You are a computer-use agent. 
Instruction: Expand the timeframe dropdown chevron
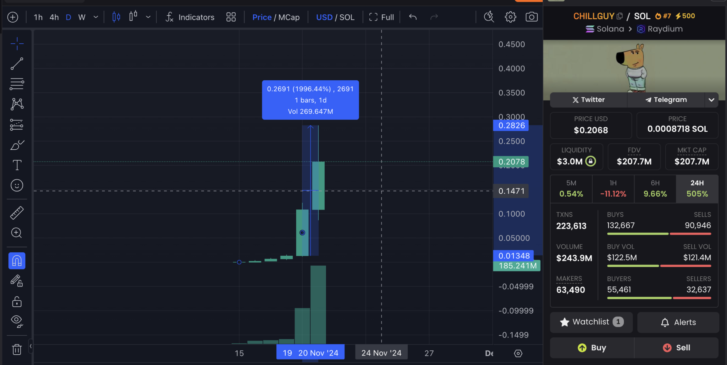tap(95, 17)
